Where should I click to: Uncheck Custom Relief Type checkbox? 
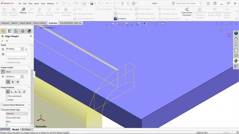pyautogui.click(x=2, y=109)
